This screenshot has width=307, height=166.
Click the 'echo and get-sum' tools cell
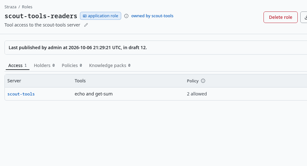tap(94, 94)
